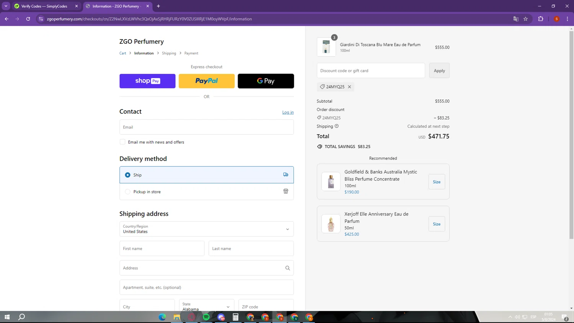Open the tab search dropdown arrow

coord(6,6)
